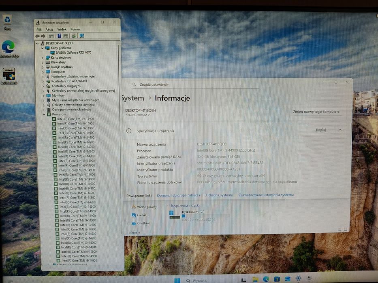The image size is (378, 283).
Task: Open the Widok menu
Action: pos(62,30)
